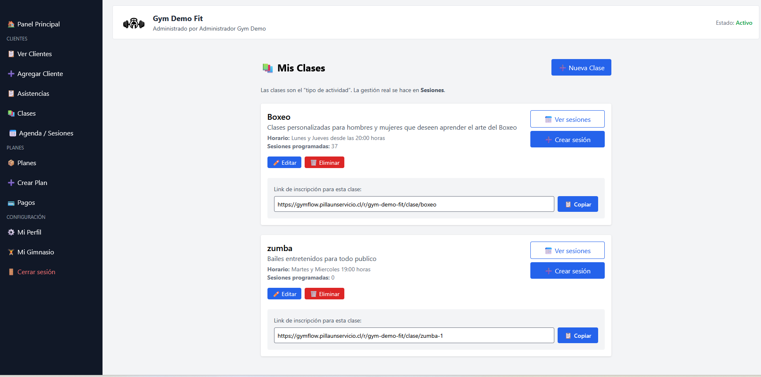Click the clipboard icon in Boxeo Copiar
The width and height of the screenshot is (761, 377).
tap(568, 204)
